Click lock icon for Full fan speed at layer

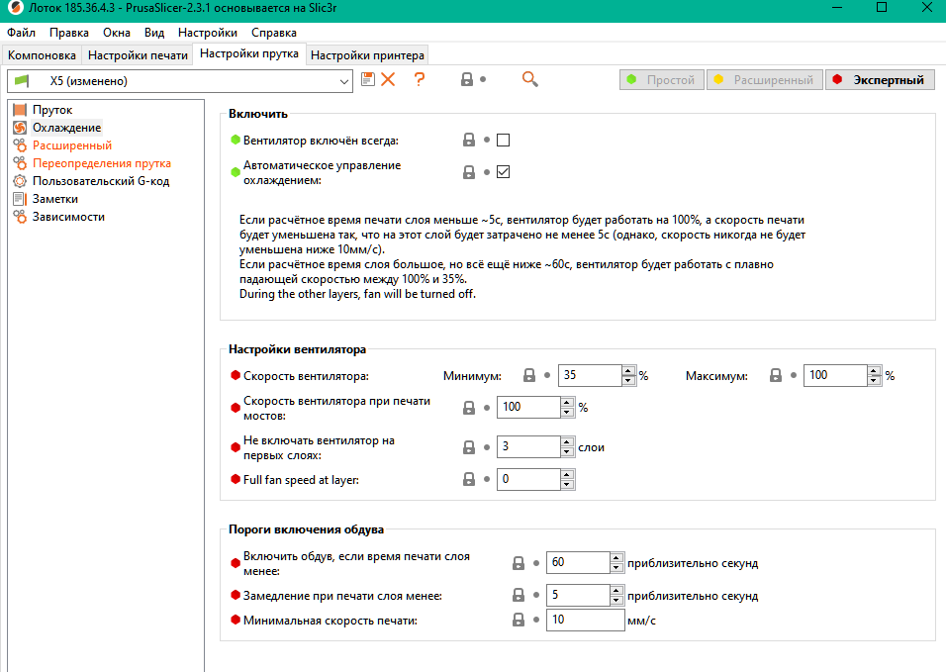pos(469,479)
